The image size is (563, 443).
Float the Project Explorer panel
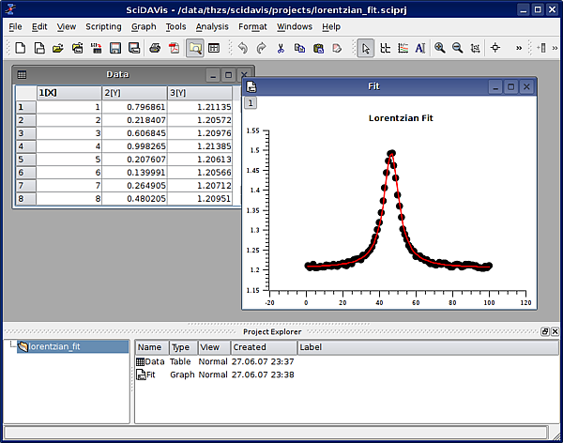544,332
